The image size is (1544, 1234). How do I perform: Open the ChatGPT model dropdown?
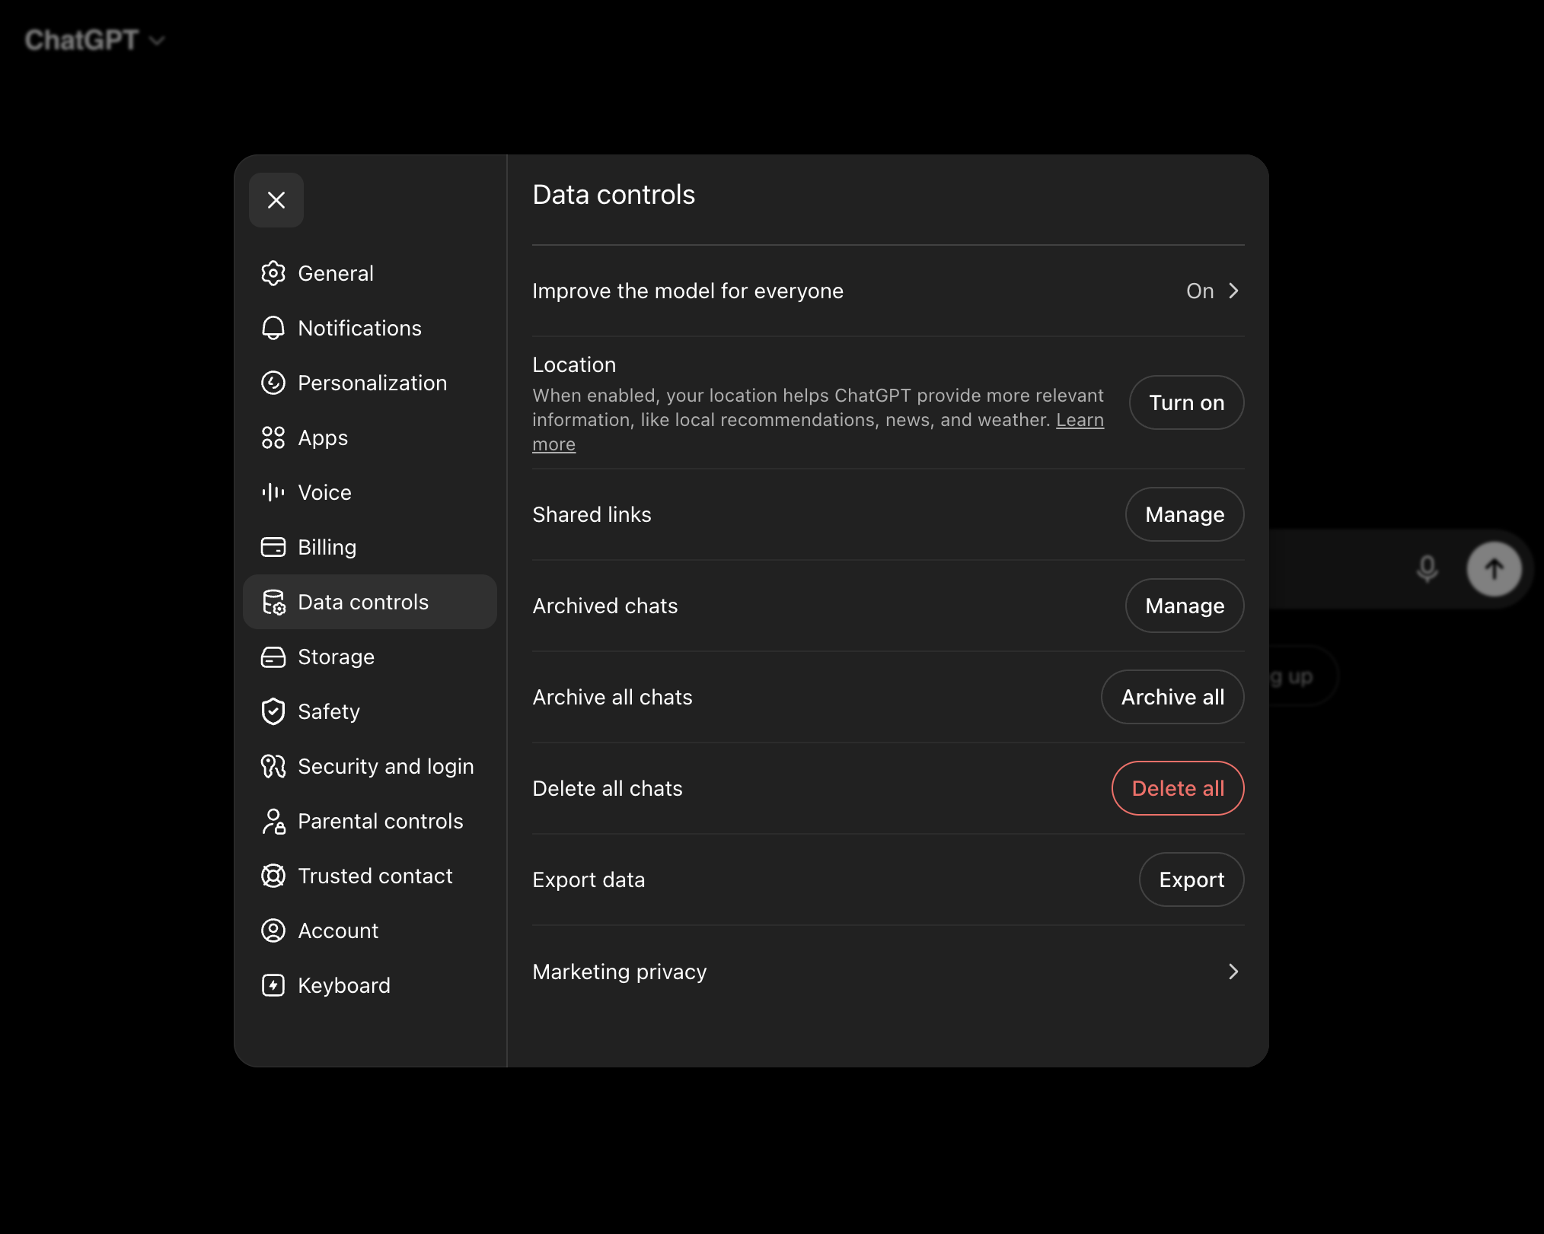pos(94,40)
